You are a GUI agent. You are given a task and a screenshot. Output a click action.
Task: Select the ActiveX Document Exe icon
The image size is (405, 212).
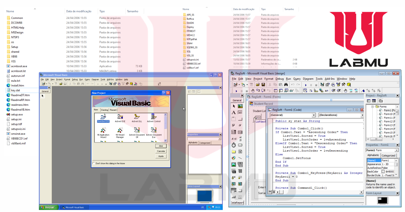pyautogui.click(x=154, y=133)
